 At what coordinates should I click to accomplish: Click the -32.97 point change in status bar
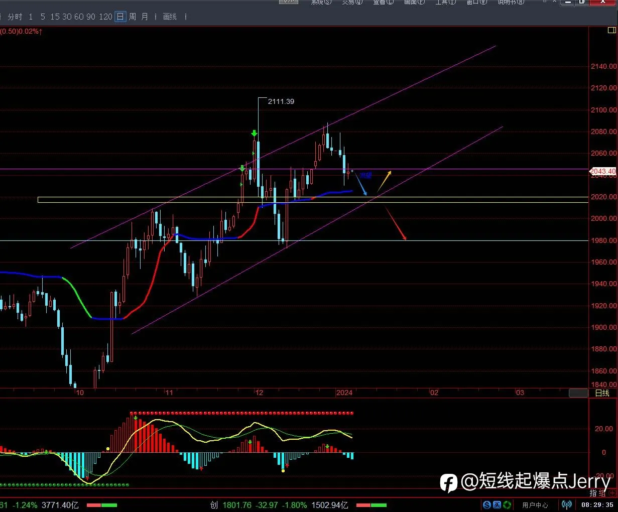[x=266, y=505]
